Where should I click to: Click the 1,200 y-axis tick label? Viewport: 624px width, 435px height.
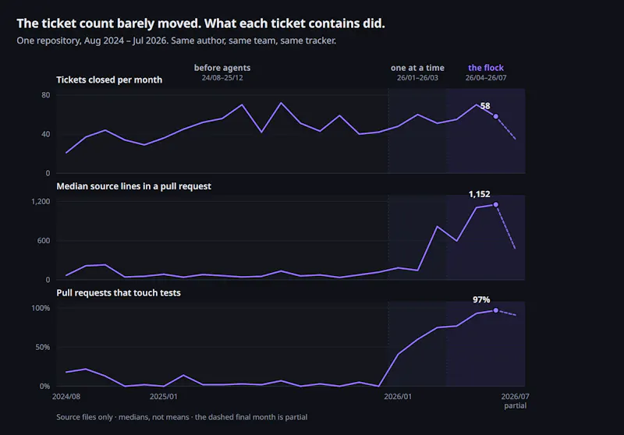click(41, 202)
